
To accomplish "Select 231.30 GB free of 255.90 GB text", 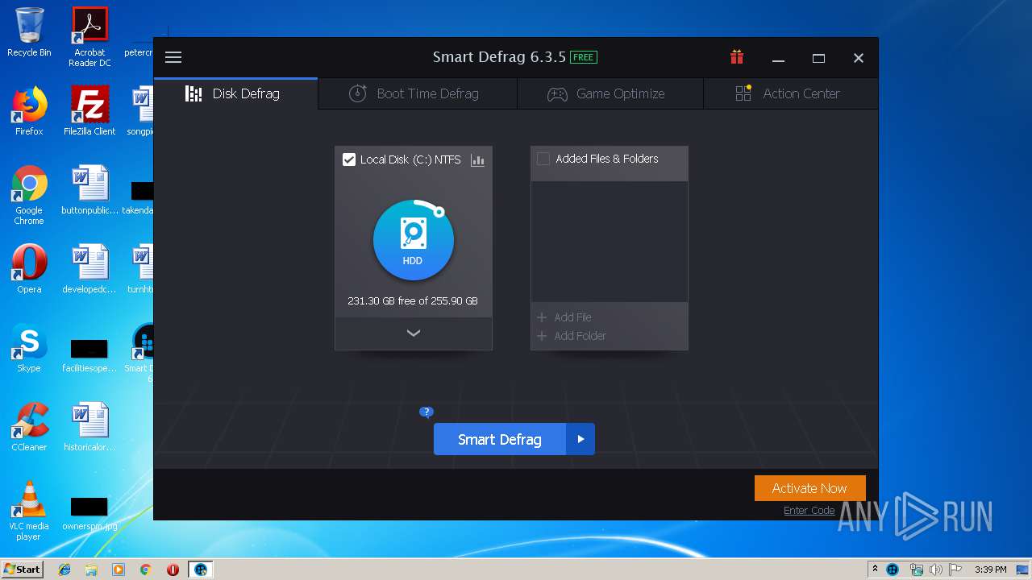I will (x=413, y=300).
